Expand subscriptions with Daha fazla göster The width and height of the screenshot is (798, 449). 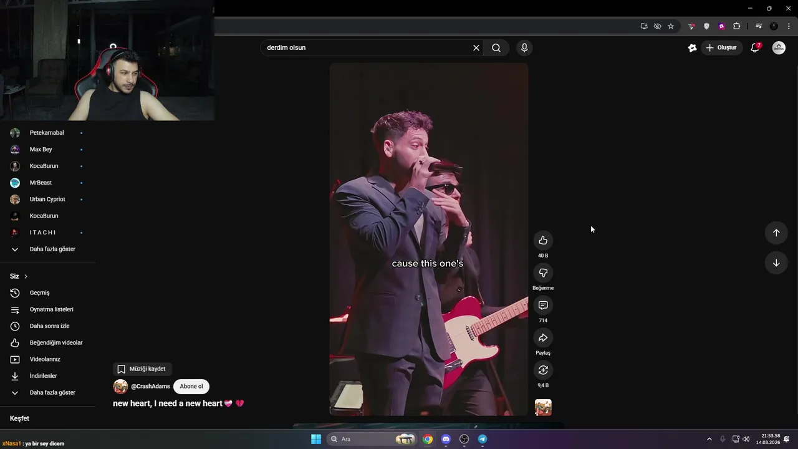point(47,249)
